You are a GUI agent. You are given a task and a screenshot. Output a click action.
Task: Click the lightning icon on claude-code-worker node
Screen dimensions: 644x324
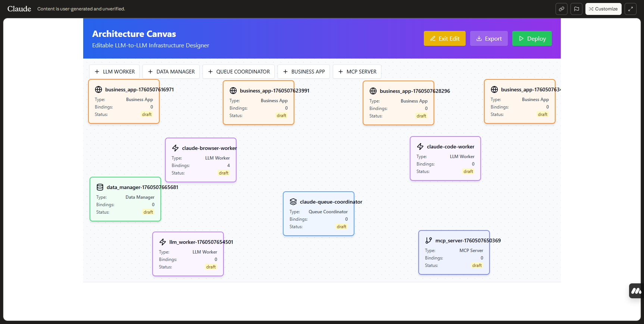point(420,147)
